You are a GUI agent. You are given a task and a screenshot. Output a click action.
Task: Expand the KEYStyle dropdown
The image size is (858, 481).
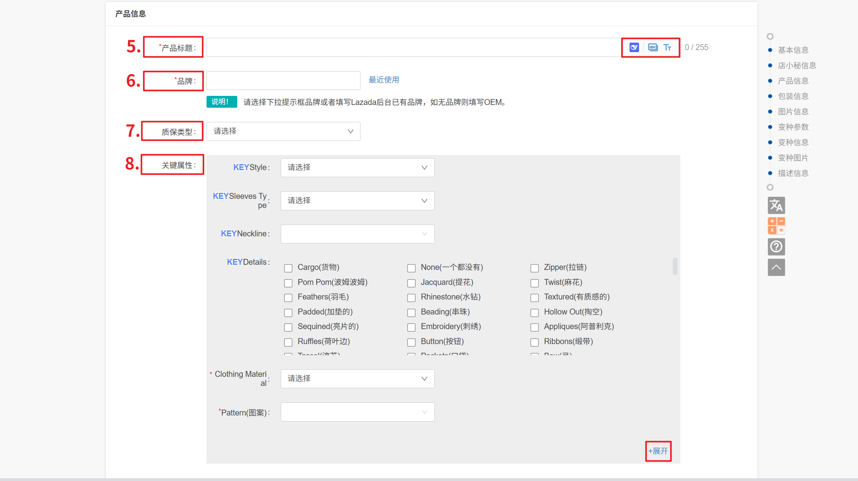click(x=357, y=168)
